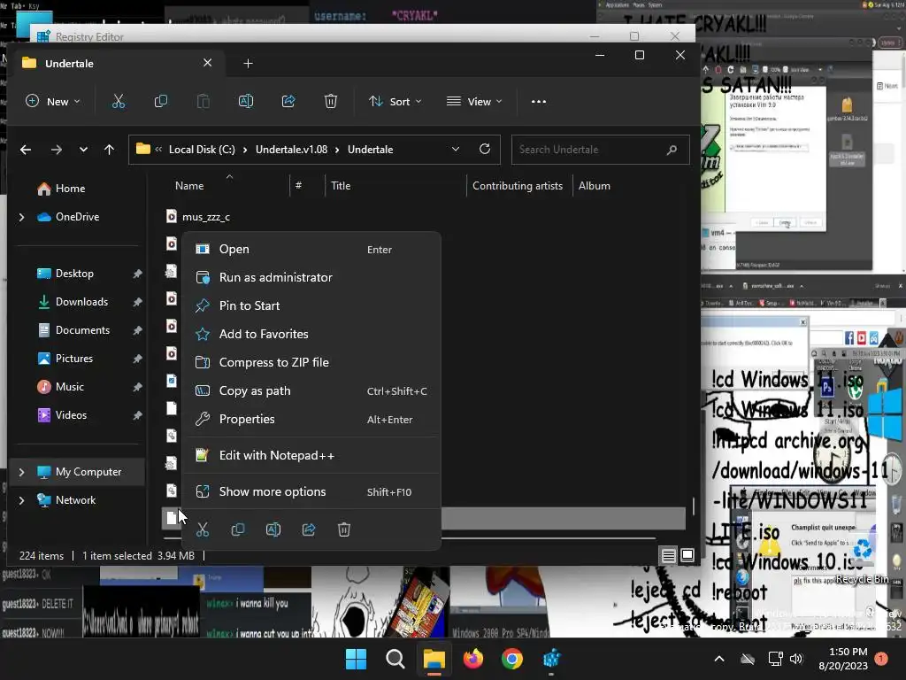Click Undertale.v1.08 breadcrumb
The height and width of the screenshot is (680, 906).
291,150
